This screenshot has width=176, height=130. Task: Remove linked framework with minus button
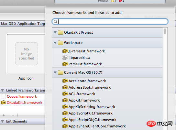coord(13,115)
